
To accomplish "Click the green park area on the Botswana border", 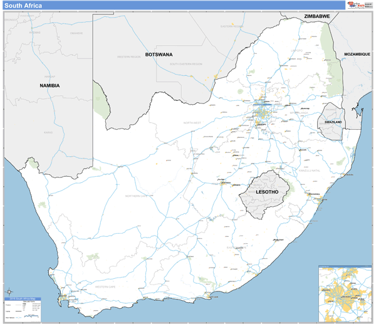I will pyautogui.click(x=101, y=101).
